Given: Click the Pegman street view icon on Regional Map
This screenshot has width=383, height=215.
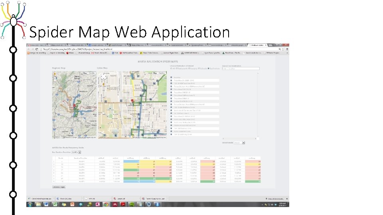Looking at the screenshot, I should click(x=55, y=74).
